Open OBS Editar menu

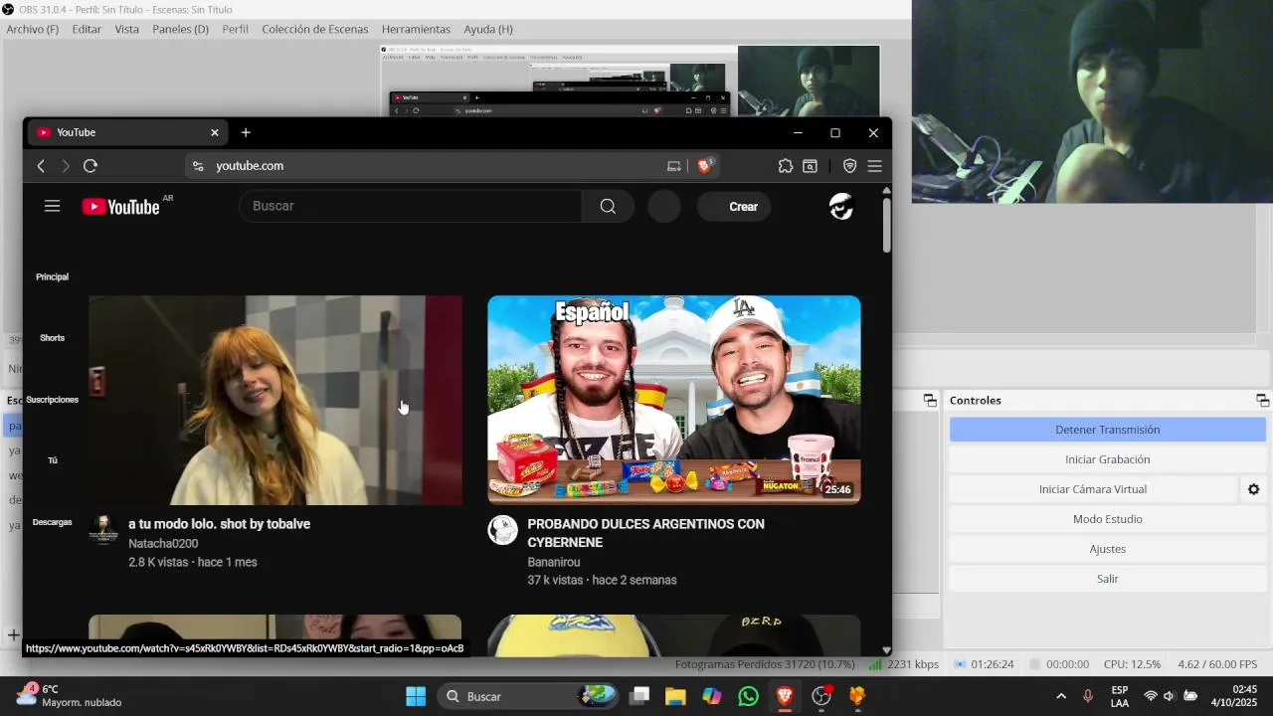87,29
